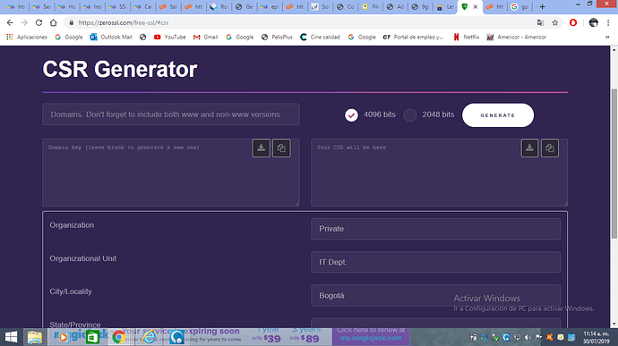Select the 4096 bits key size

click(351, 115)
